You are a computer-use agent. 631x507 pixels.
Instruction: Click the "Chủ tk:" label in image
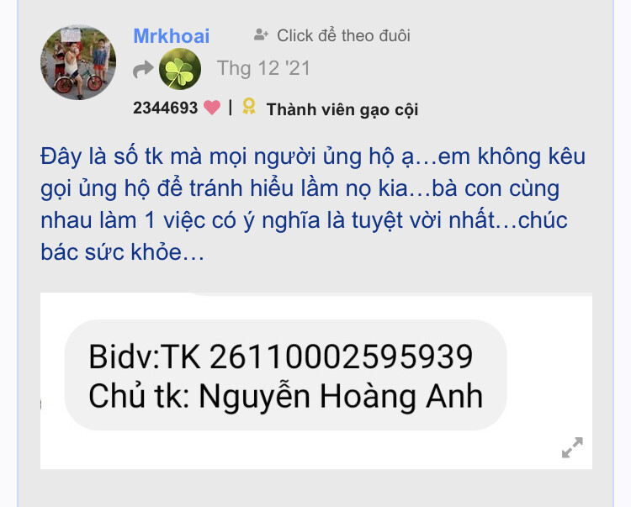139,396
